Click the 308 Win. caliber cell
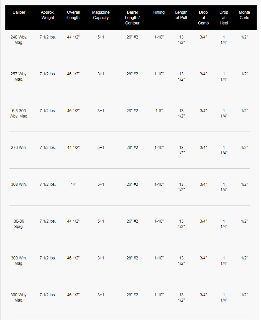This screenshot has width=261, height=320. (x=19, y=184)
